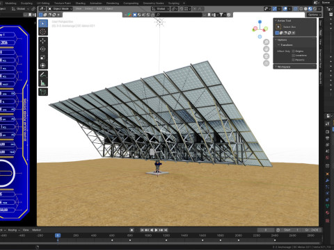
Task: Jump to the last frame
Action: pos(166,230)
